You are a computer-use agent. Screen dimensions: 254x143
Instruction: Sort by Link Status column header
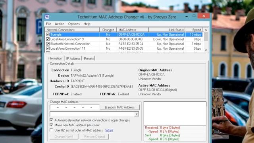point(167,30)
